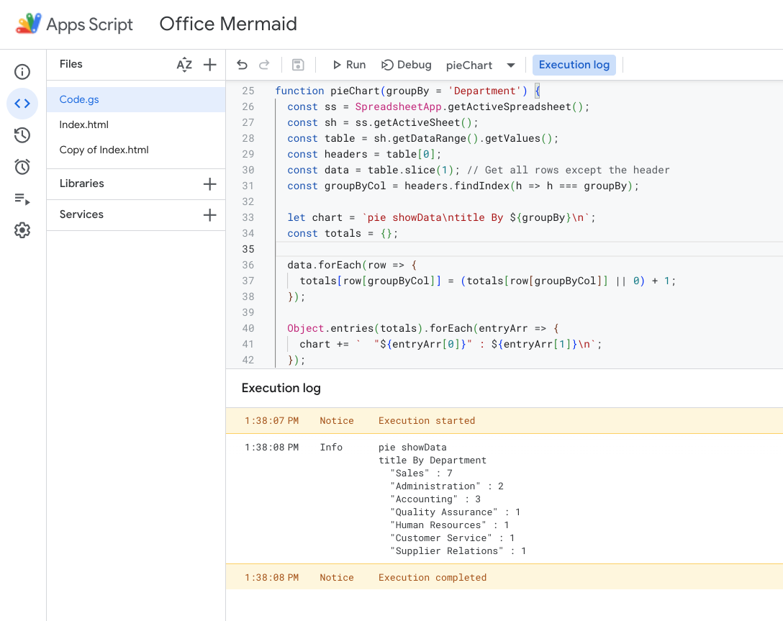
Task: Start Debug on the selected function
Action: point(406,65)
